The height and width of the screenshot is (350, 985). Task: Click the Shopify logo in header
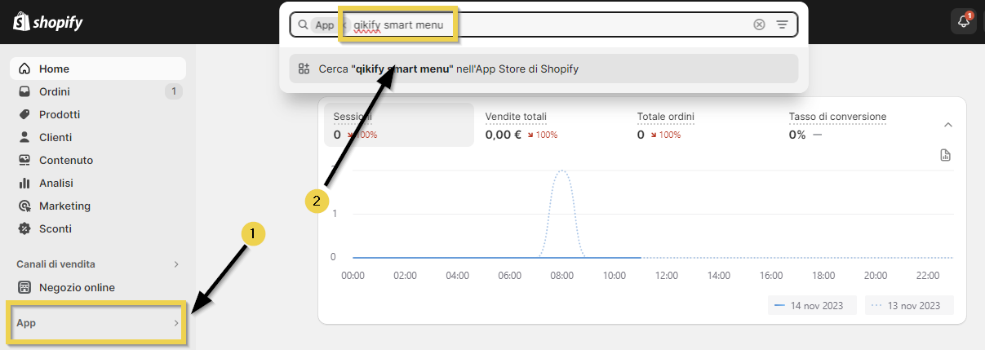(47, 22)
